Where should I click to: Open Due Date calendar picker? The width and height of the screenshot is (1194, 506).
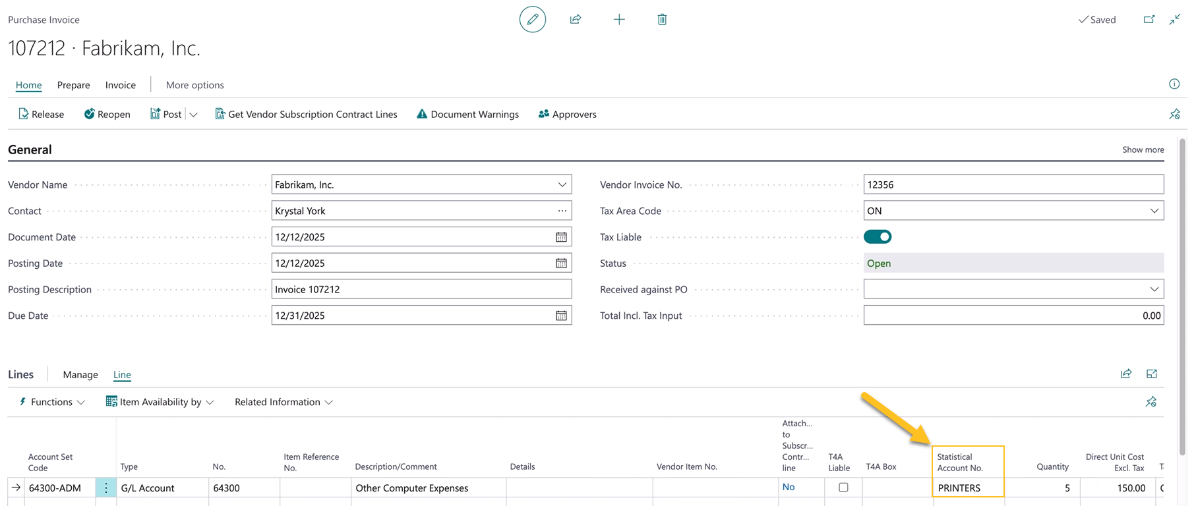[561, 316]
